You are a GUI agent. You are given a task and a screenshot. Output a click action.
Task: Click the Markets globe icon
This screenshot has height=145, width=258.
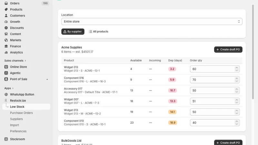tap(6, 40)
